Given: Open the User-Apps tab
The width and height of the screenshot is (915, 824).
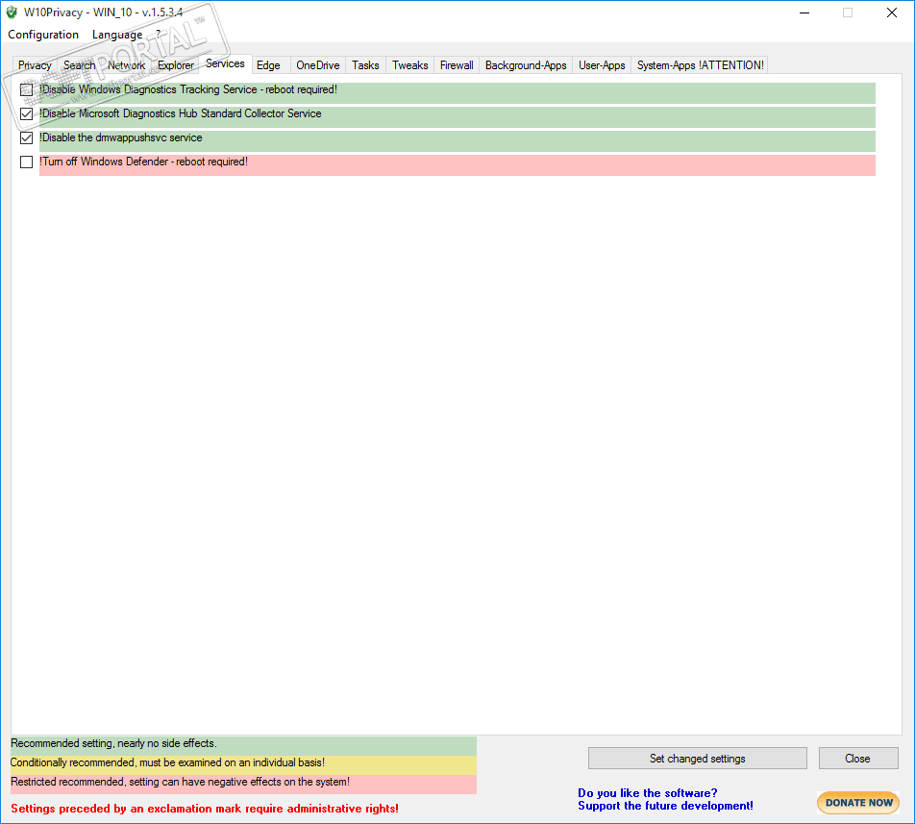Looking at the screenshot, I should coord(602,65).
